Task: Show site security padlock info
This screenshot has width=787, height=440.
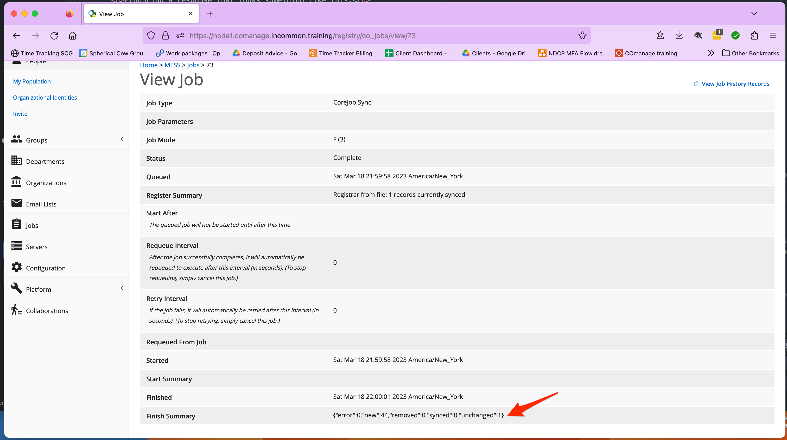Action: (x=165, y=36)
